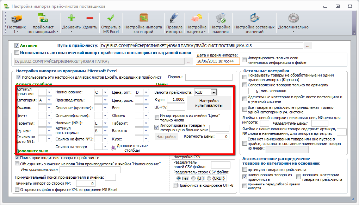
Task: Click browse button next to import folder path
Action: (188, 61)
